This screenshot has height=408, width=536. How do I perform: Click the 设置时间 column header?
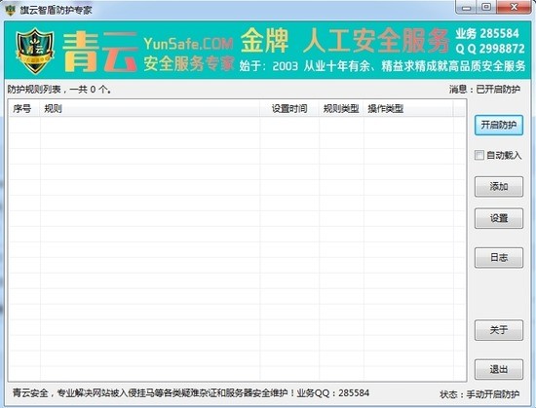pos(289,108)
